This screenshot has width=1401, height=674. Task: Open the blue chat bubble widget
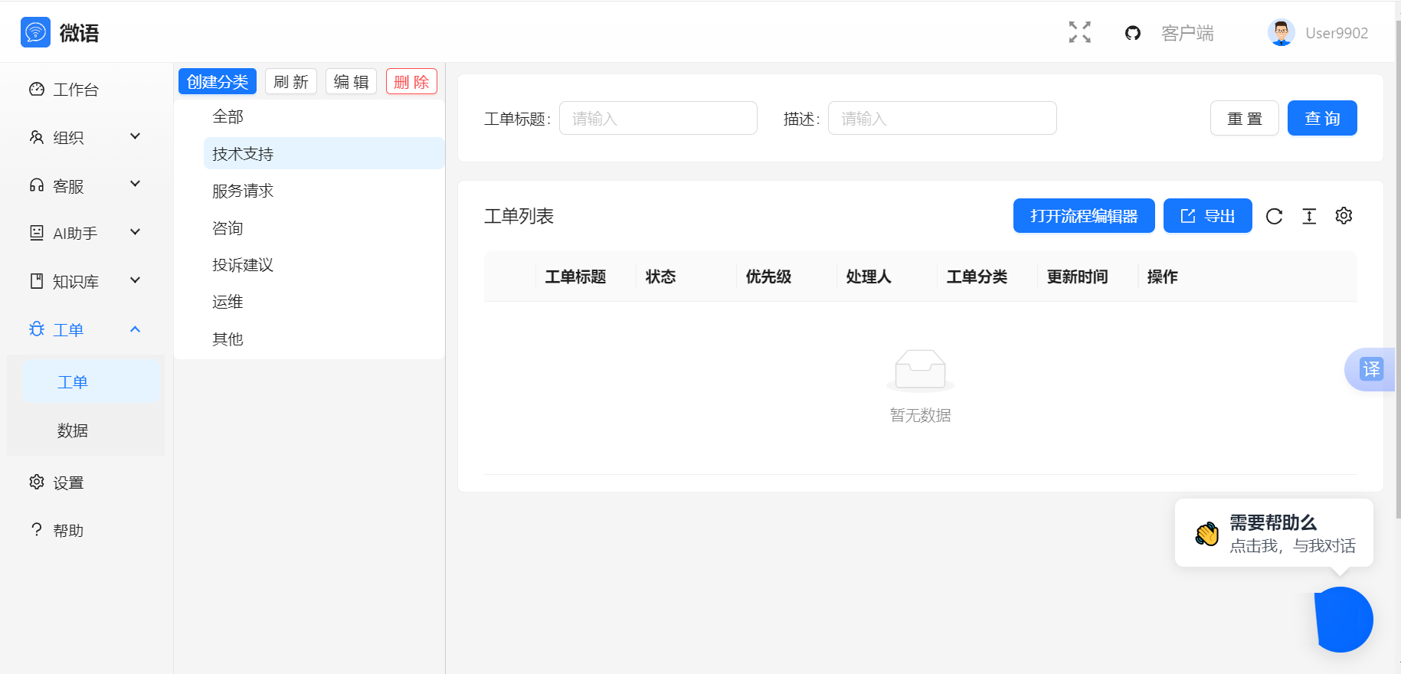tap(1344, 620)
